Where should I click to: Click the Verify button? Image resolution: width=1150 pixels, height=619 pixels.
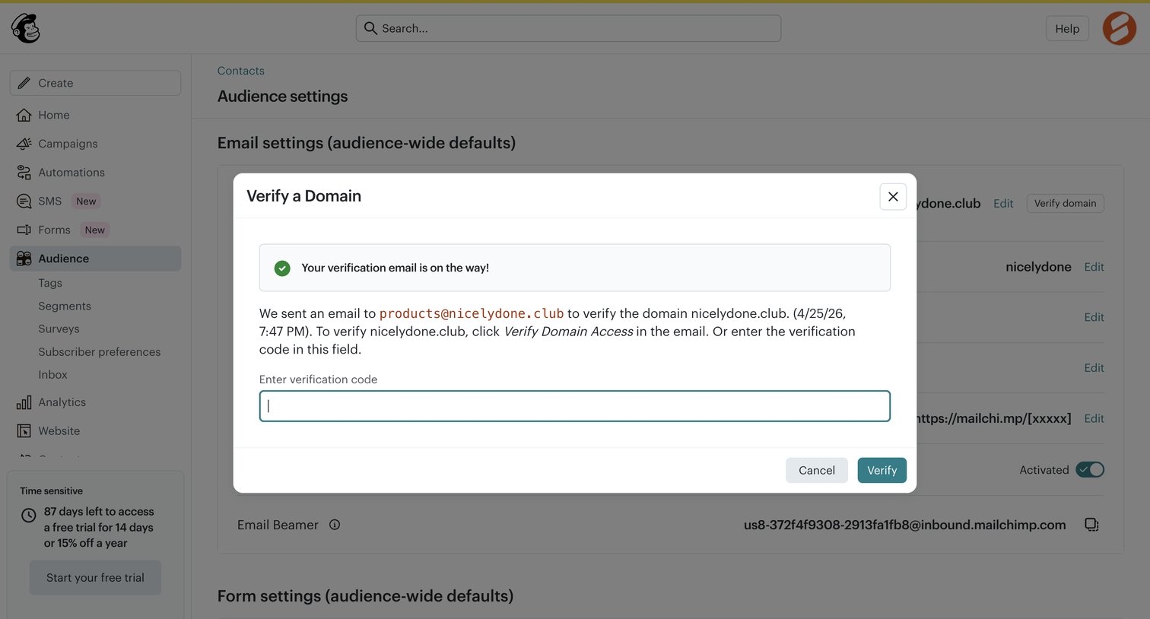(882, 470)
